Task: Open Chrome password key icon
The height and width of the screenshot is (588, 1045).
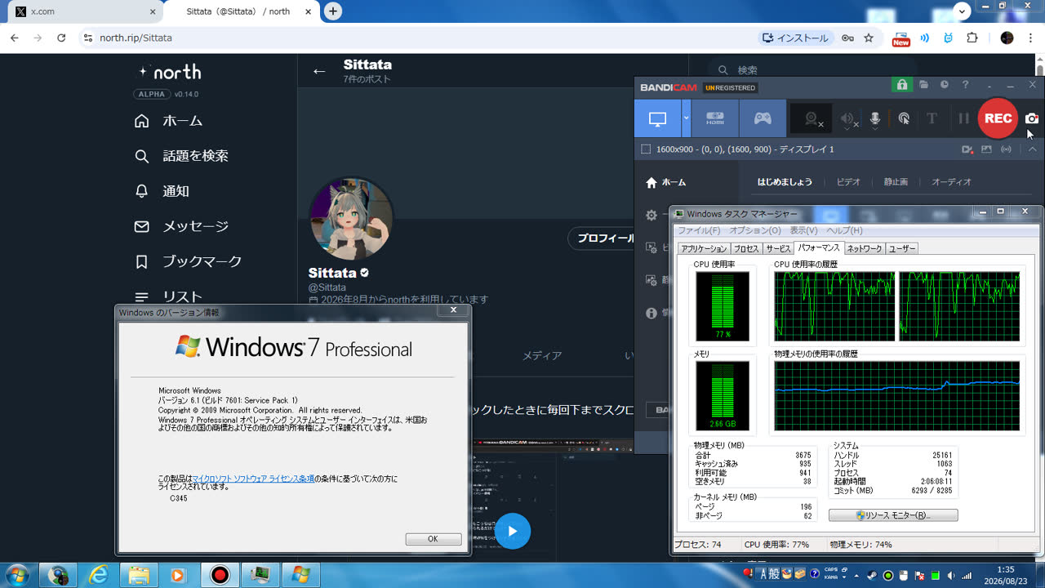Action: (848, 38)
